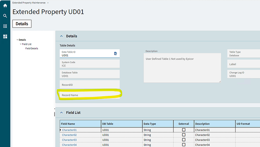Collapse the Details panel chevron
The image size is (260, 147).
(x=61, y=36)
